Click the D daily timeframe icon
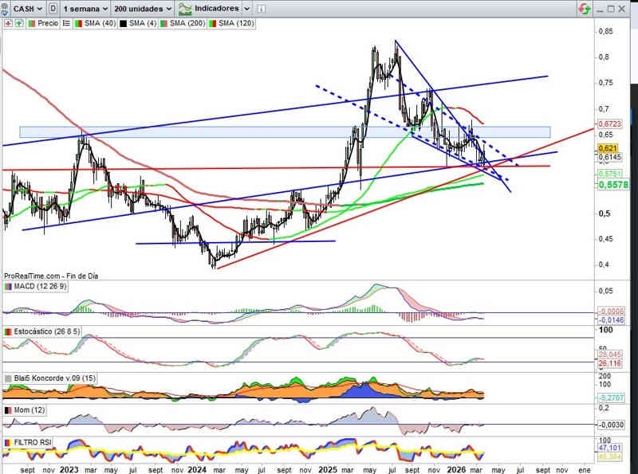Image resolution: width=638 pixels, height=474 pixels. tap(53, 9)
